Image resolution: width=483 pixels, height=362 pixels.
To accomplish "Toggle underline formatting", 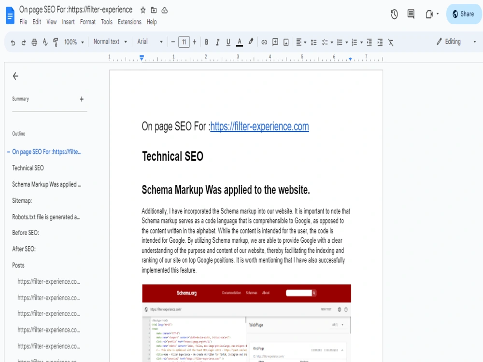I will (228, 42).
